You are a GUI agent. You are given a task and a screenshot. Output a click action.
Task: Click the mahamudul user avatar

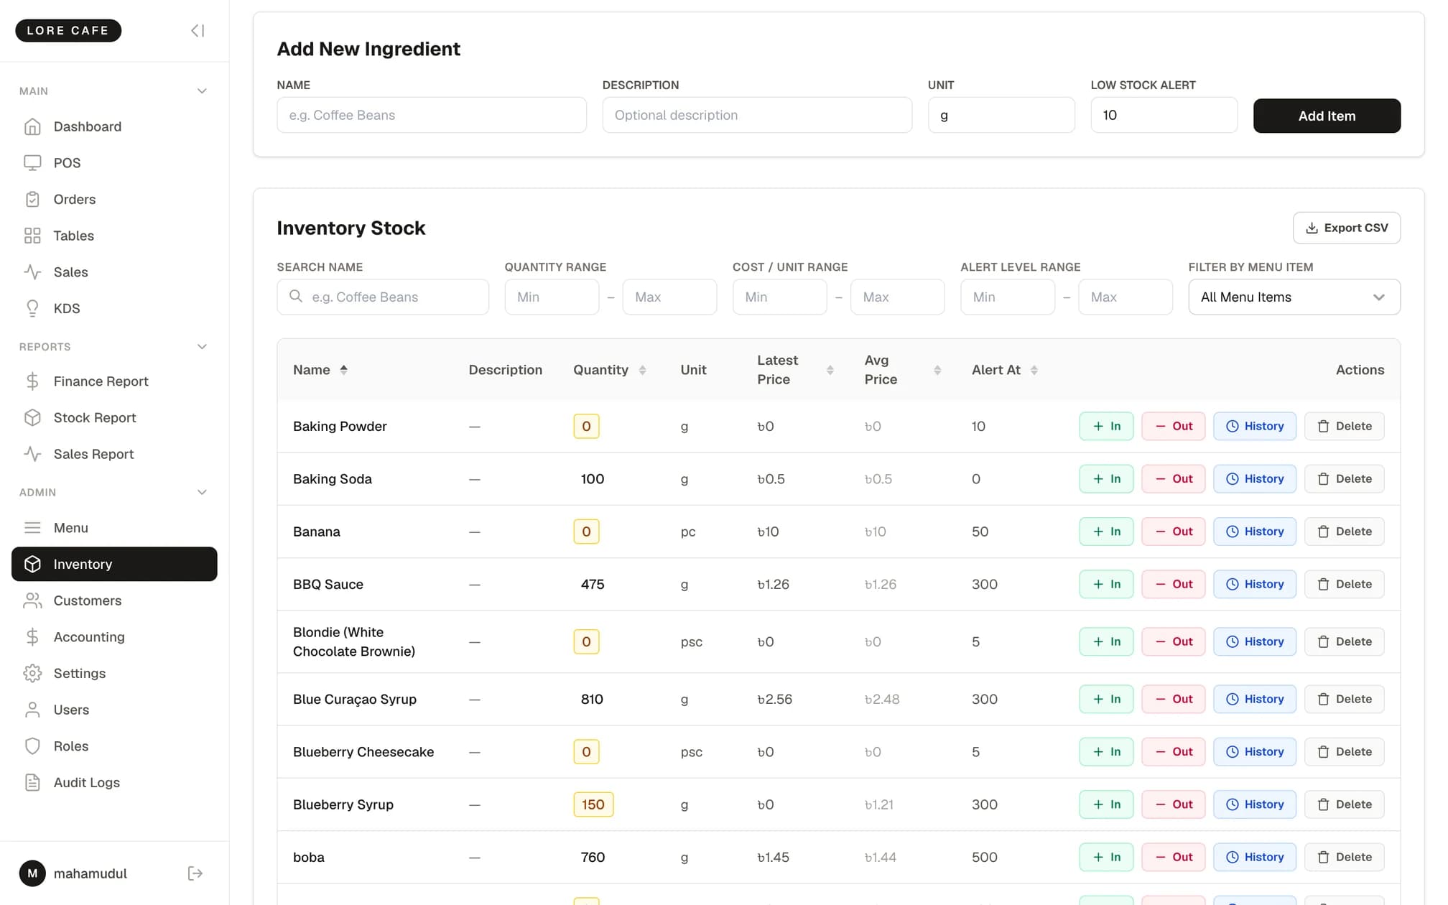(32, 873)
